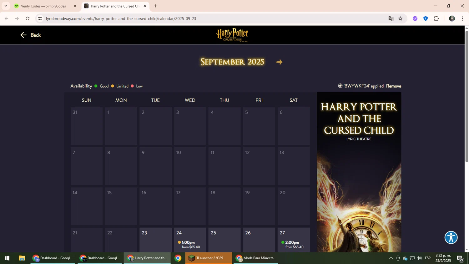Click the address bar URL

(121, 18)
